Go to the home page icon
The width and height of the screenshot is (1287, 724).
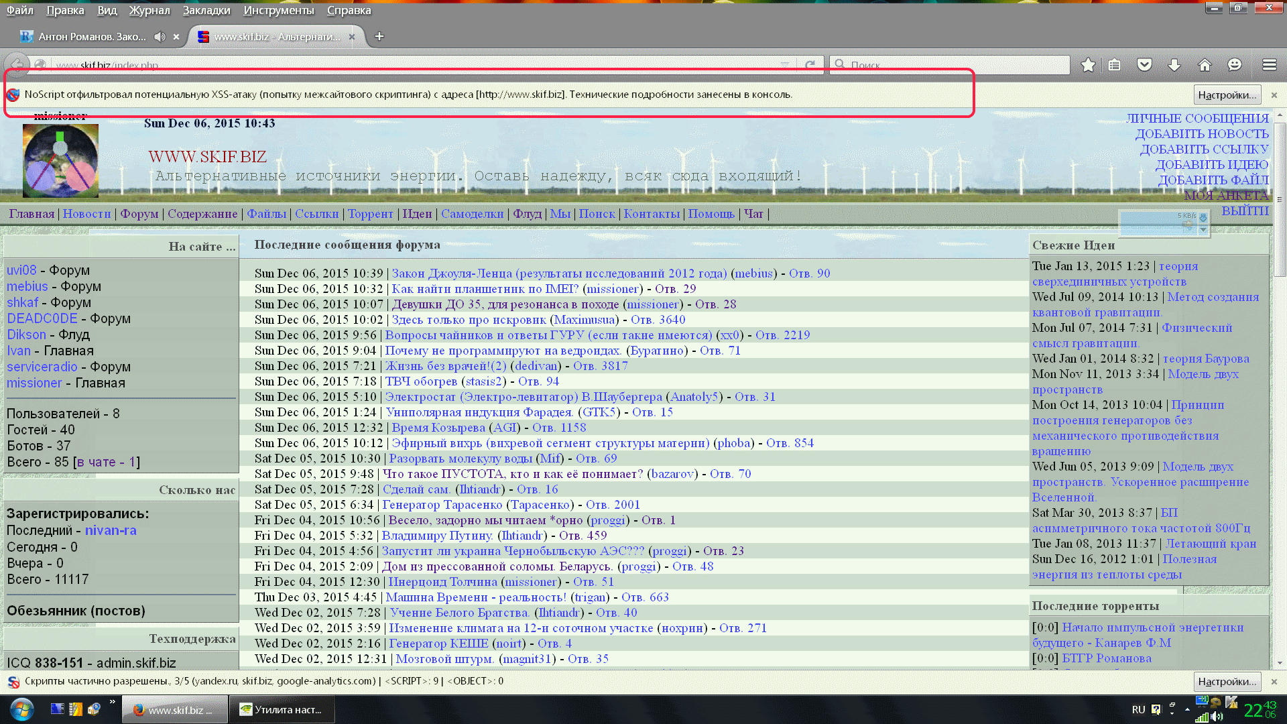point(1205,65)
